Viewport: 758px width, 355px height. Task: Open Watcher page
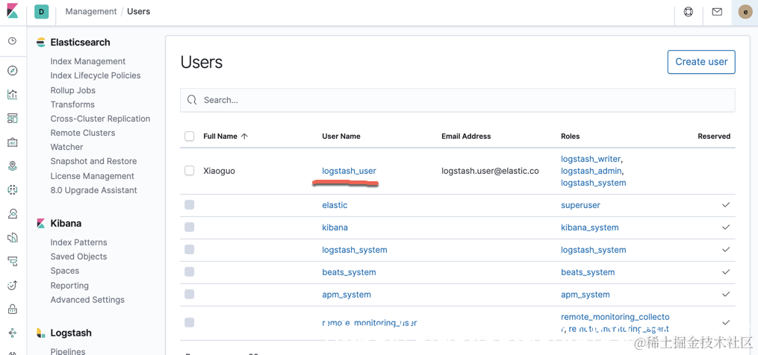pos(66,147)
